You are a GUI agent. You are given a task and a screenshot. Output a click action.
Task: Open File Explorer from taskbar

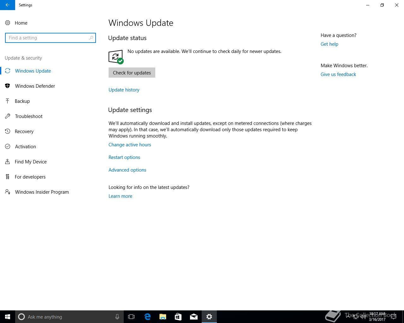163,317
